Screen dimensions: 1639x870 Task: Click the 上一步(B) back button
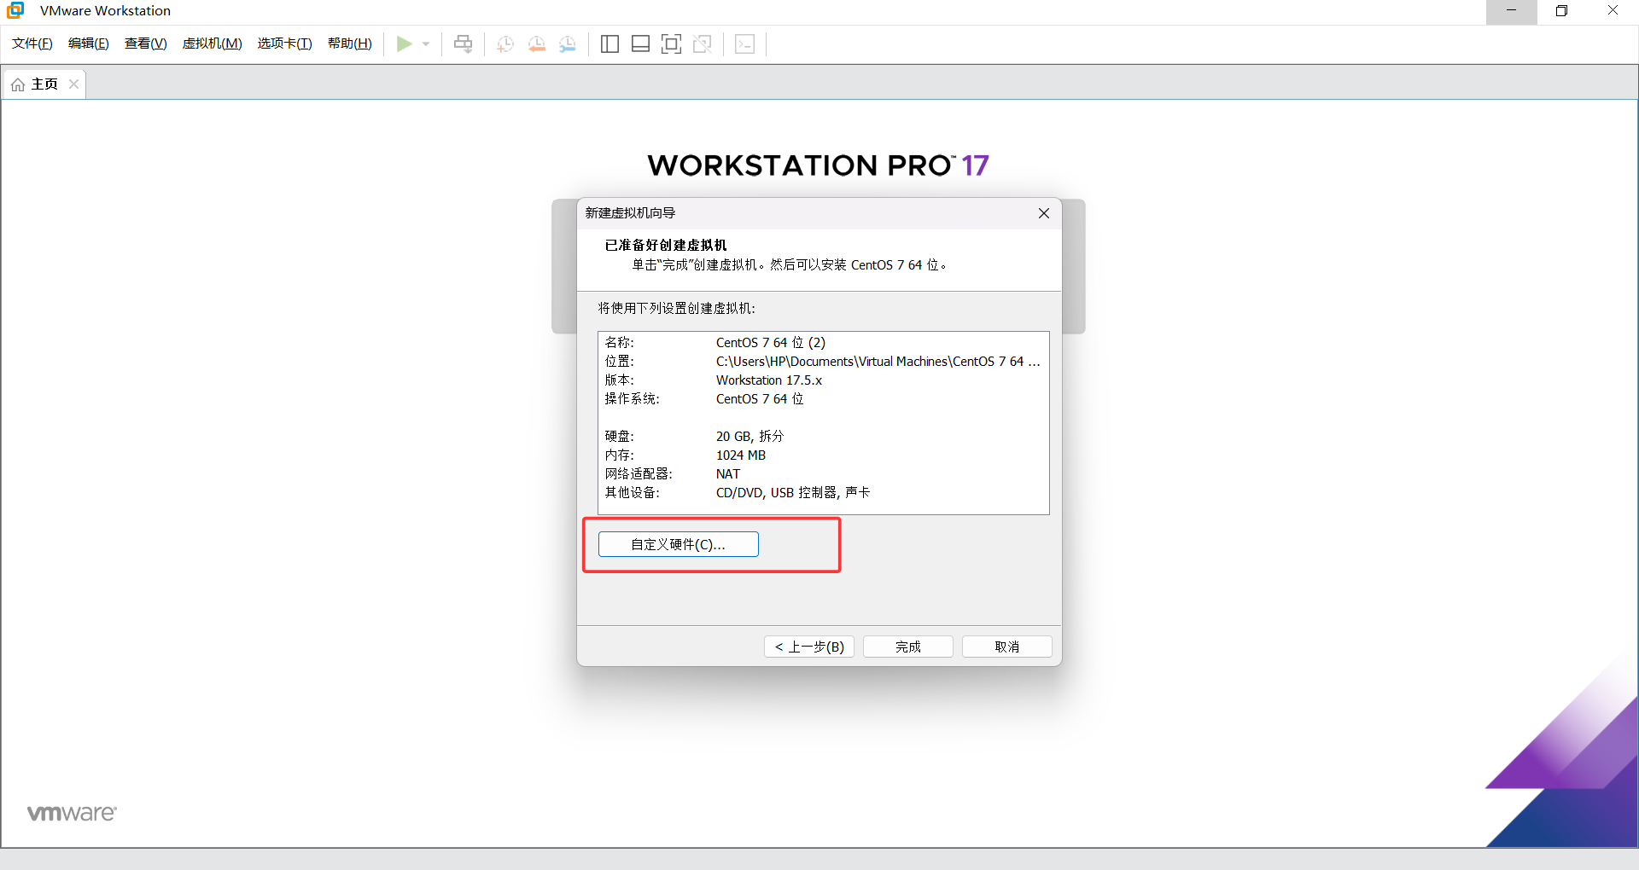[809, 647]
